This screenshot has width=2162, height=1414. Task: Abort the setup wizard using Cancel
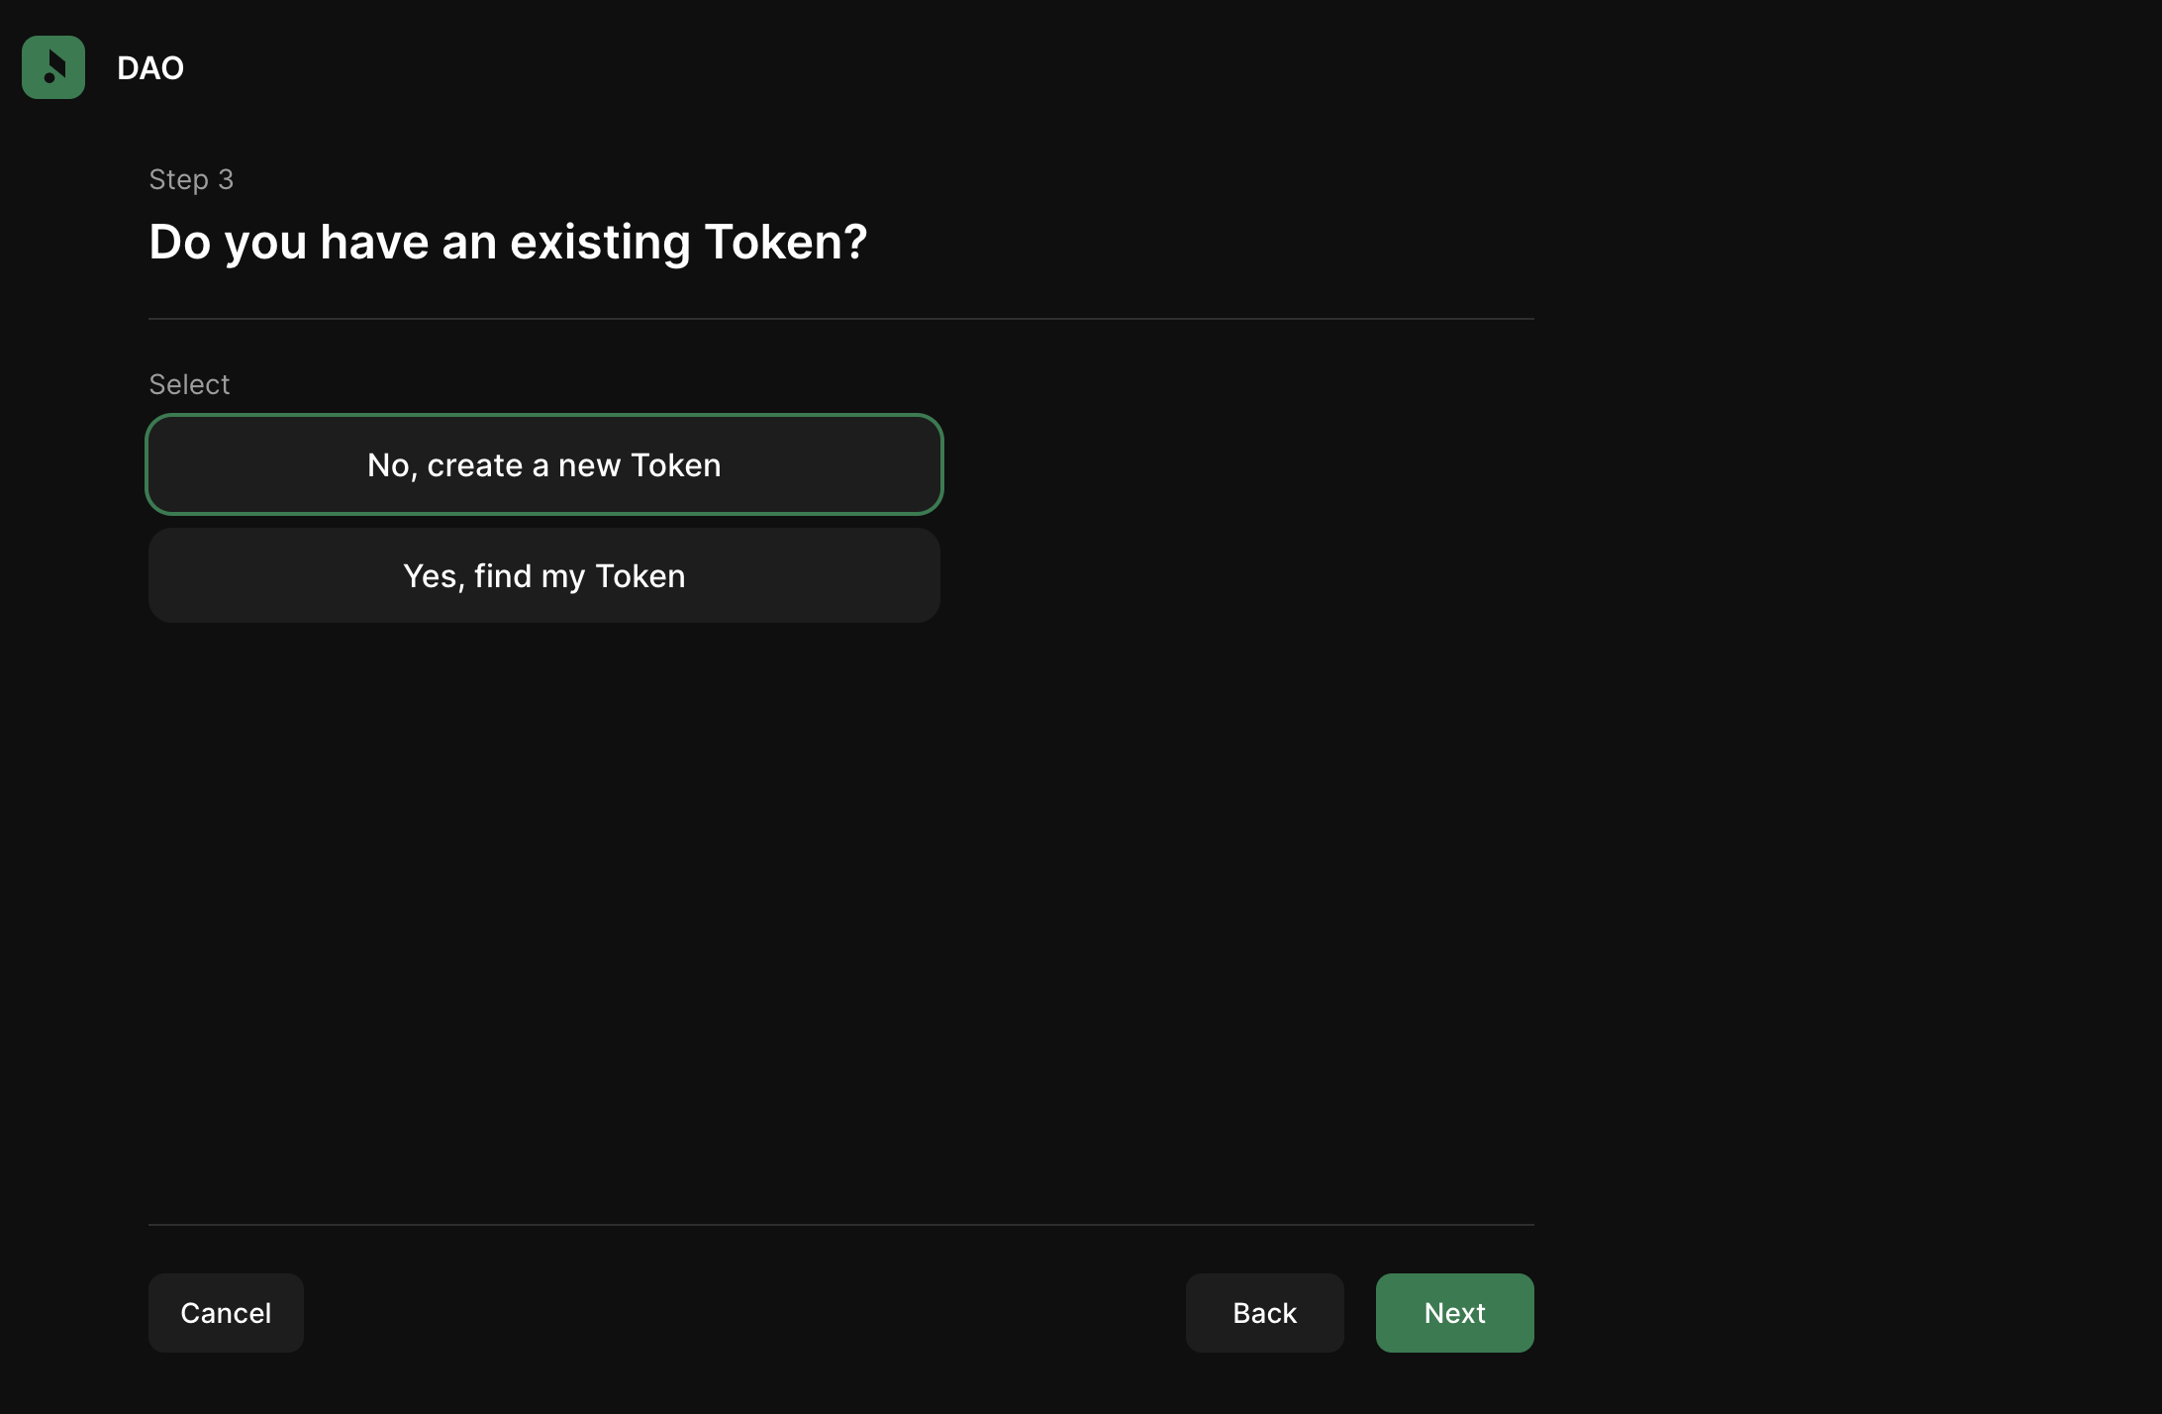pos(226,1313)
